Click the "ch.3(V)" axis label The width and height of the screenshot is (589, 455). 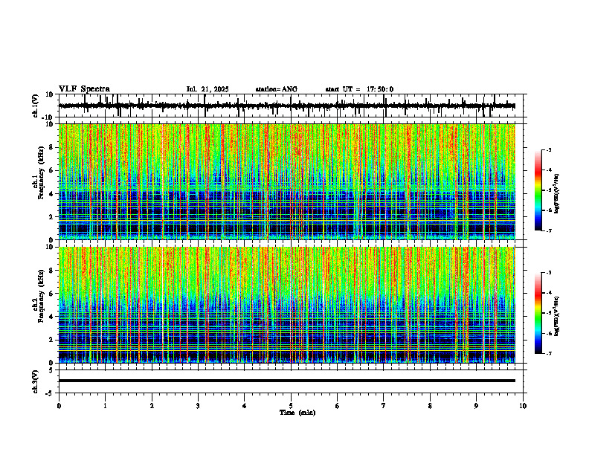click(36, 381)
